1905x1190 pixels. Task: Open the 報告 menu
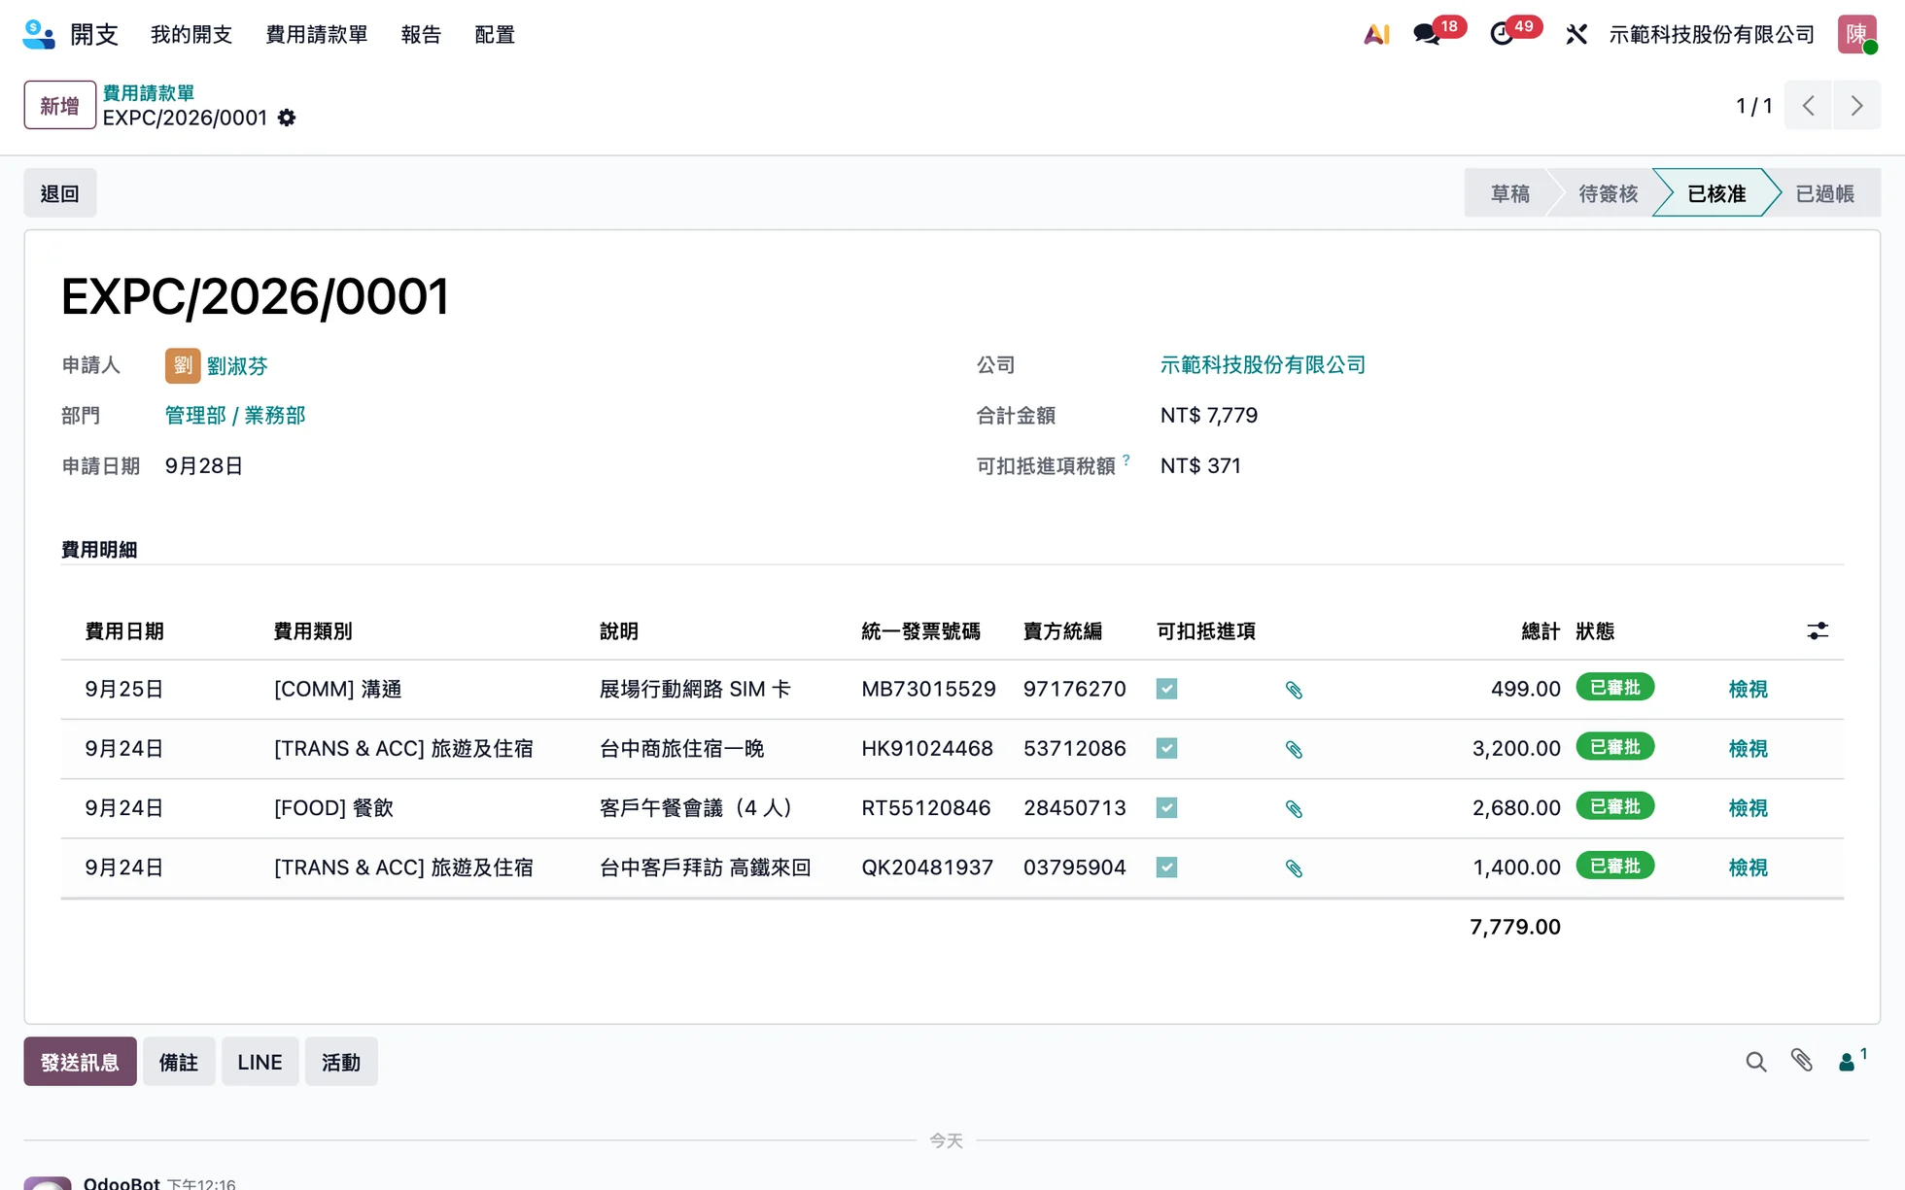pos(421,34)
